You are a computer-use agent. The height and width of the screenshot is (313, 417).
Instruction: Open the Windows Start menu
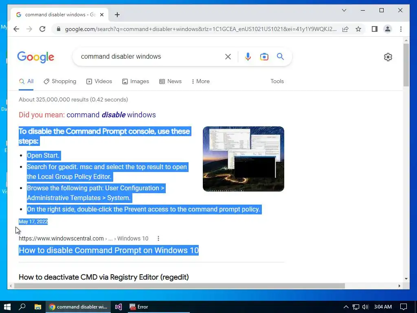pyautogui.click(x=7, y=307)
